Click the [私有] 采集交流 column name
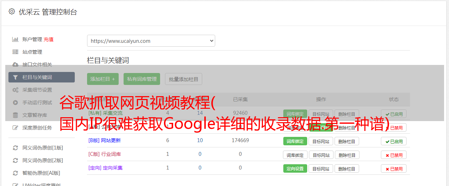This screenshot has width=449, height=186. pyautogui.click(x=106, y=113)
